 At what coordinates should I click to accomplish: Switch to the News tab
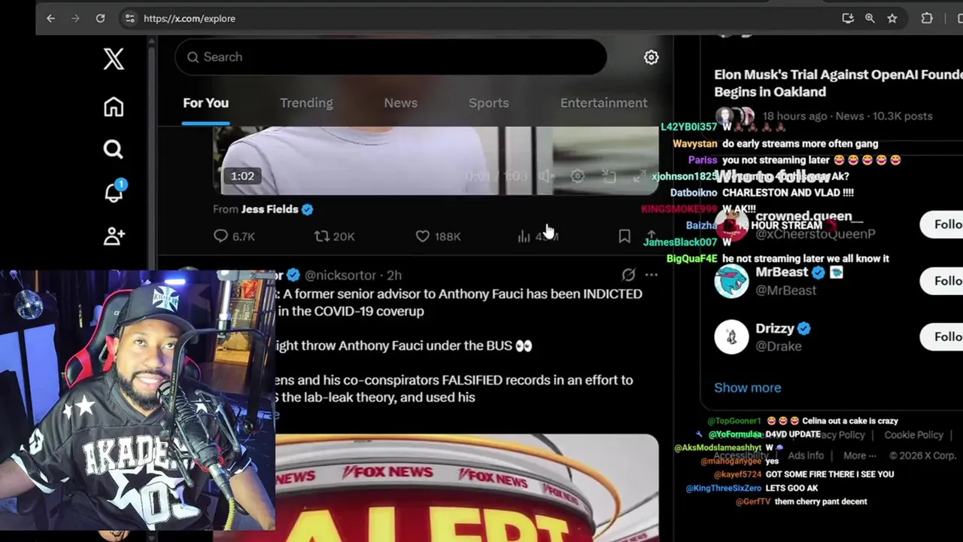pos(400,103)
